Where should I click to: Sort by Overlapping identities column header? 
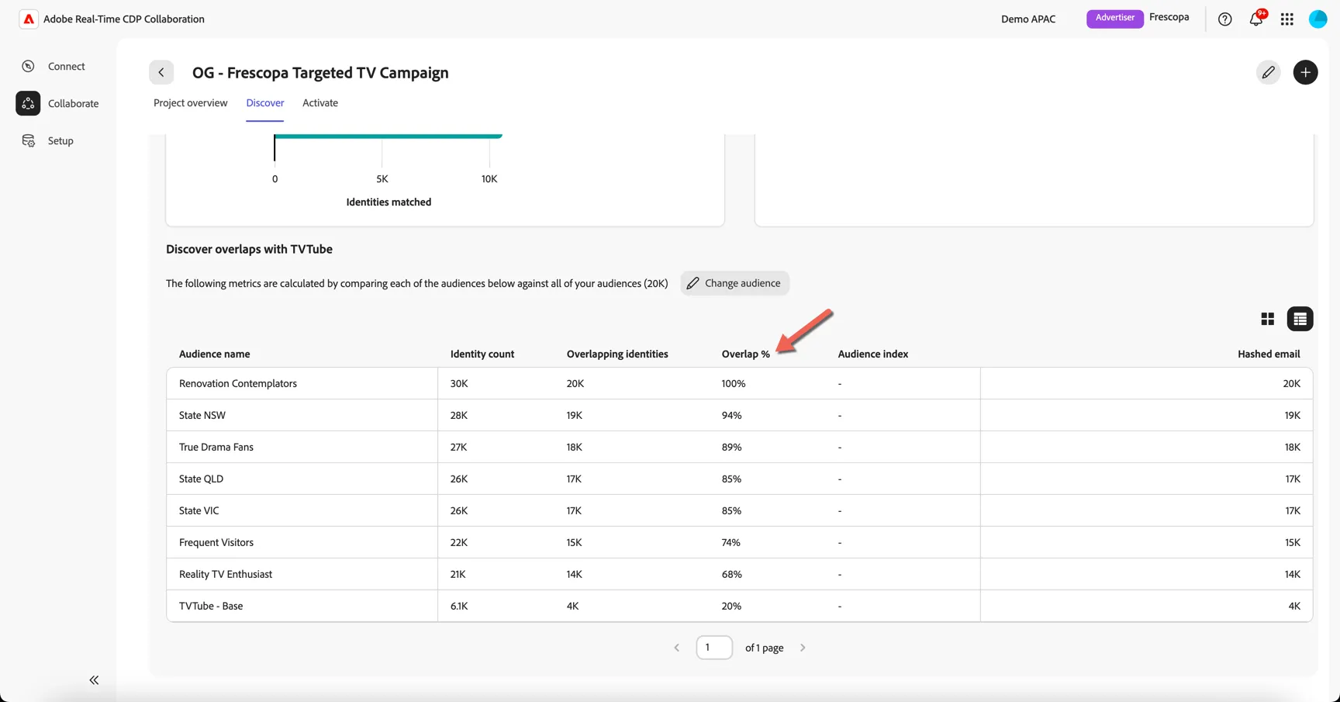pos(617,354)
